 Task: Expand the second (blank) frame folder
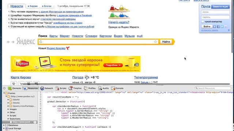pyautogui.click(x=8, y=103)
